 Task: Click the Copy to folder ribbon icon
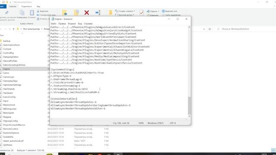click(76, 12)
